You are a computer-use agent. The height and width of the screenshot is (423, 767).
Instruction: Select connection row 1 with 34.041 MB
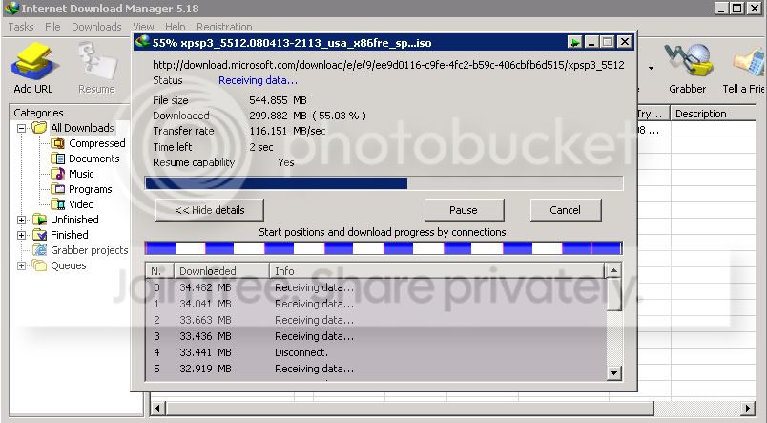376,304
